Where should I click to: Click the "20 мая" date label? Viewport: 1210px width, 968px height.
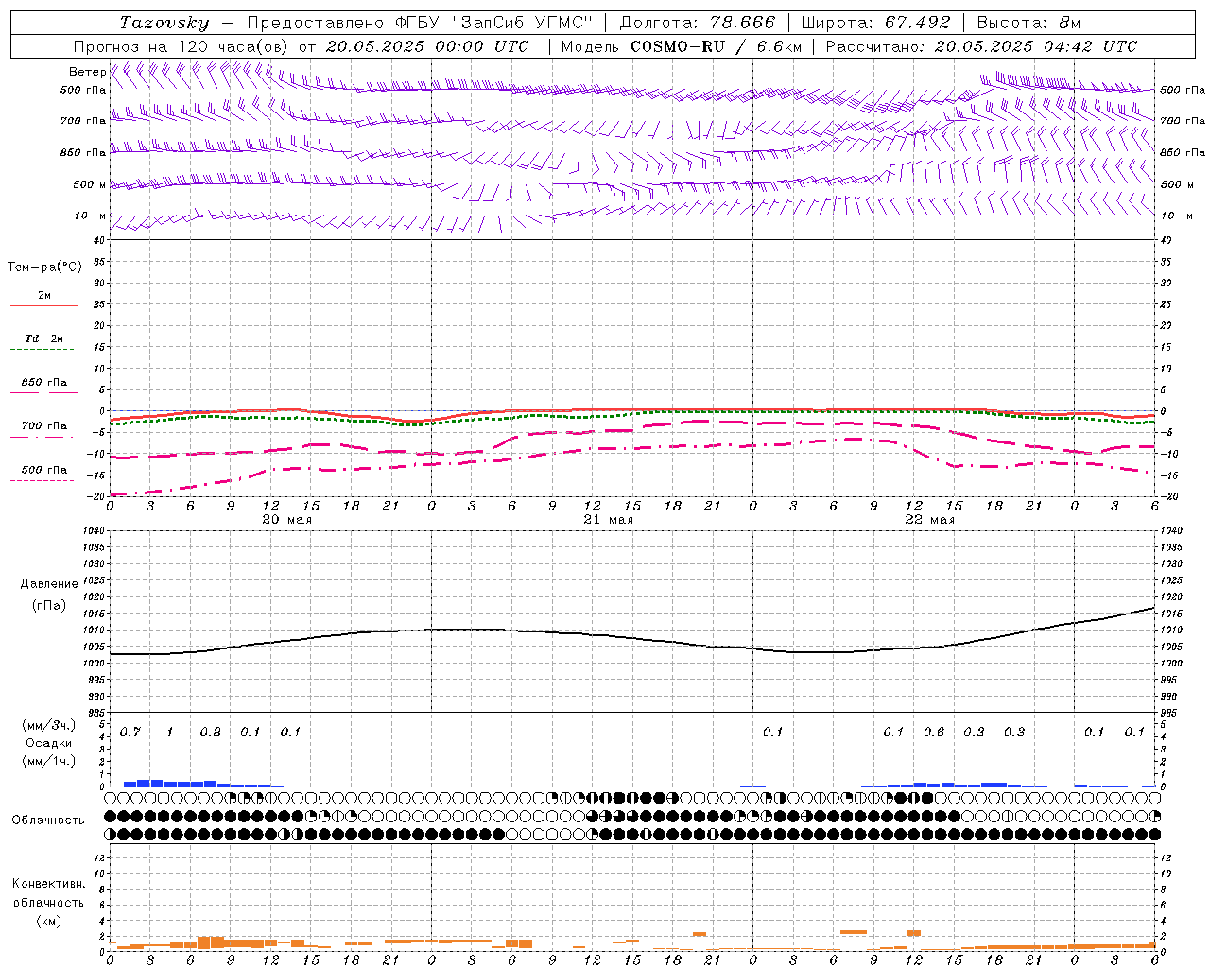(x=286, y=520)
